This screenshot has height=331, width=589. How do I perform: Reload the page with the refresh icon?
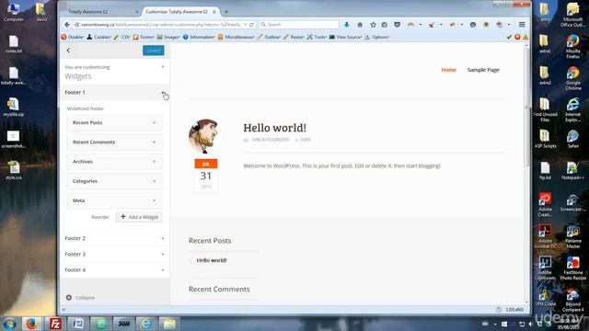coord(251,25)
